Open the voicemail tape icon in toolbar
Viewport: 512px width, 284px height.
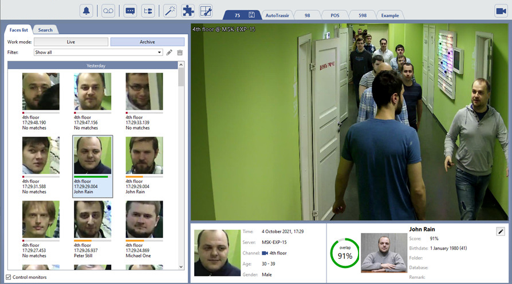(x=108, y=10)
